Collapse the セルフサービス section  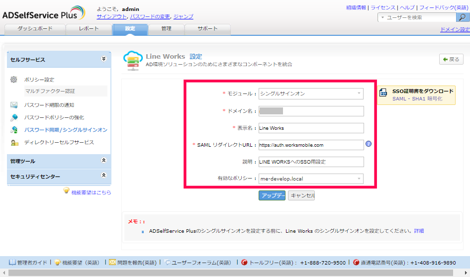pyautogui.click(x=103, y=59)
